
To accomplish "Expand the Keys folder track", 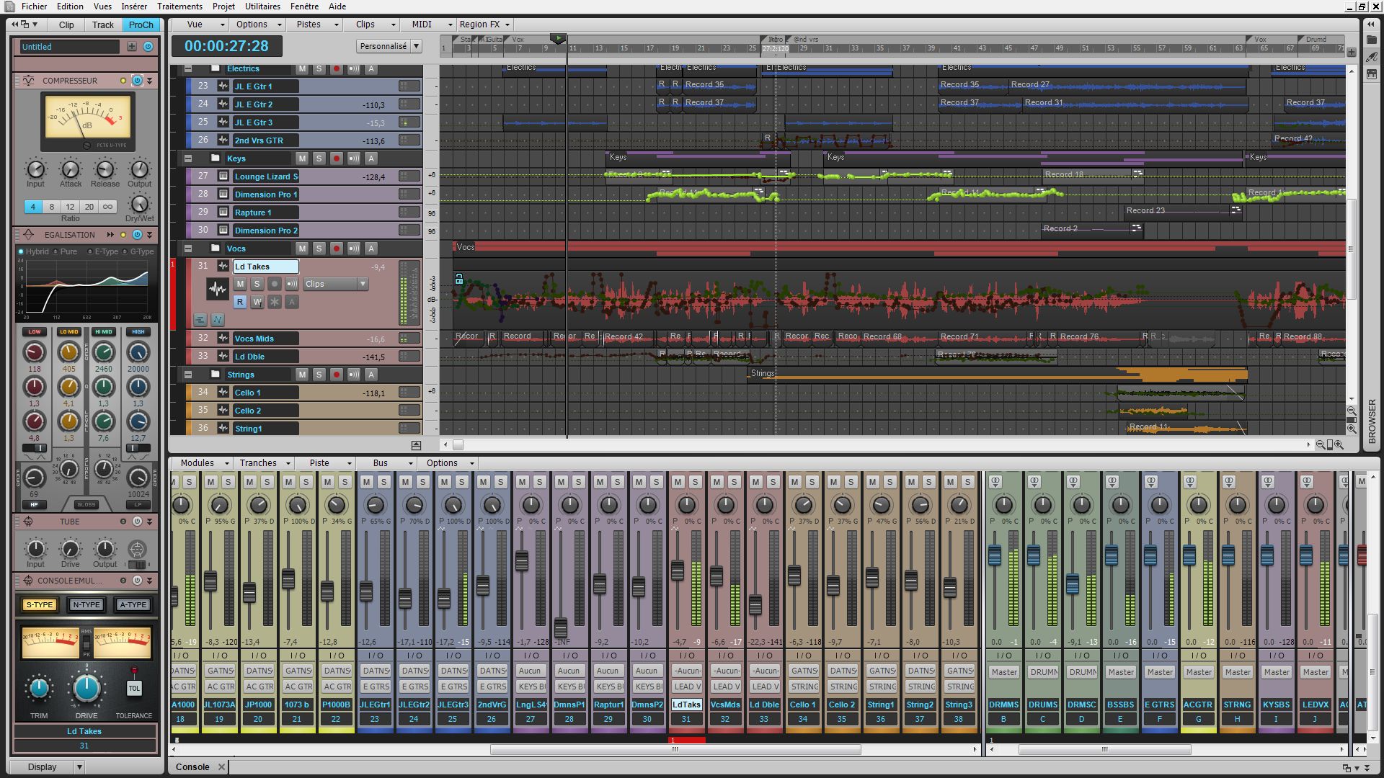I will [x=187, y=158].
